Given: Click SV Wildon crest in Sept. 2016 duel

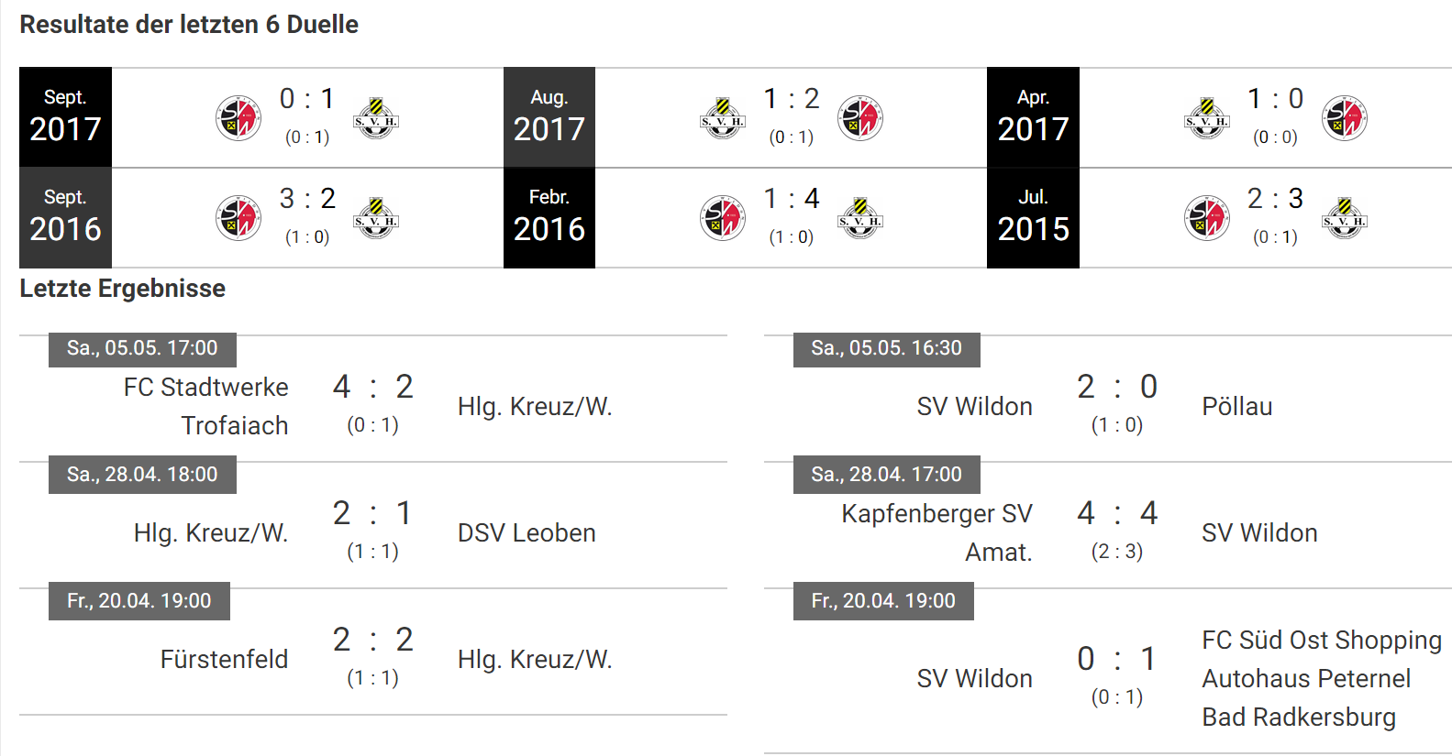Looking at the screenshot, I should tap(238, 218).
